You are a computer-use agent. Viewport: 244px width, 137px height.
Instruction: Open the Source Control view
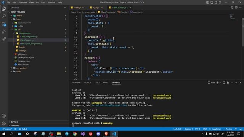coord(4,24)
